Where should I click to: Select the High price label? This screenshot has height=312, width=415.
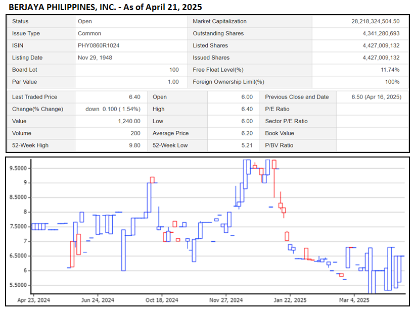point(159,109)
